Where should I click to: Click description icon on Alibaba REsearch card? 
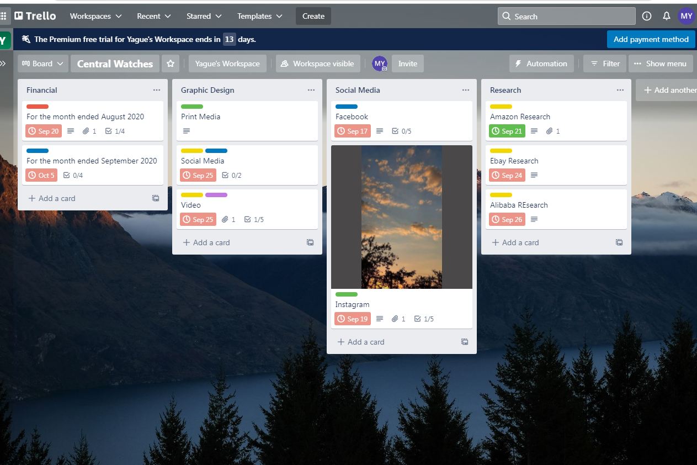click(534, 219)
